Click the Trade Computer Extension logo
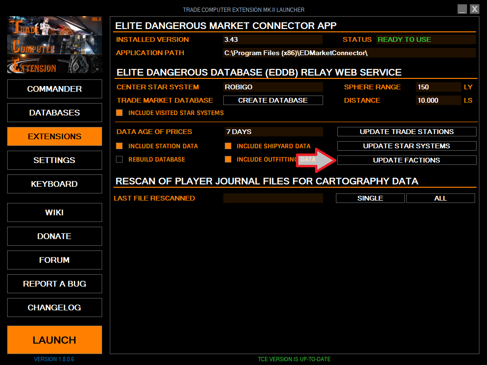The height and width of the screenshot is (365, 487). (55, 45)
